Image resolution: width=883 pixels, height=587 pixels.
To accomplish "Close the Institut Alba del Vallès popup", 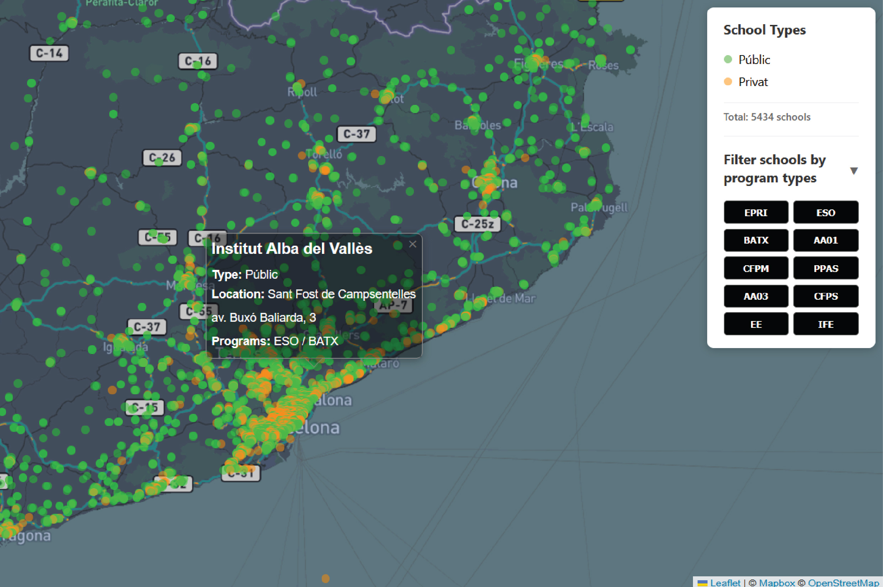I will [412, 244].
